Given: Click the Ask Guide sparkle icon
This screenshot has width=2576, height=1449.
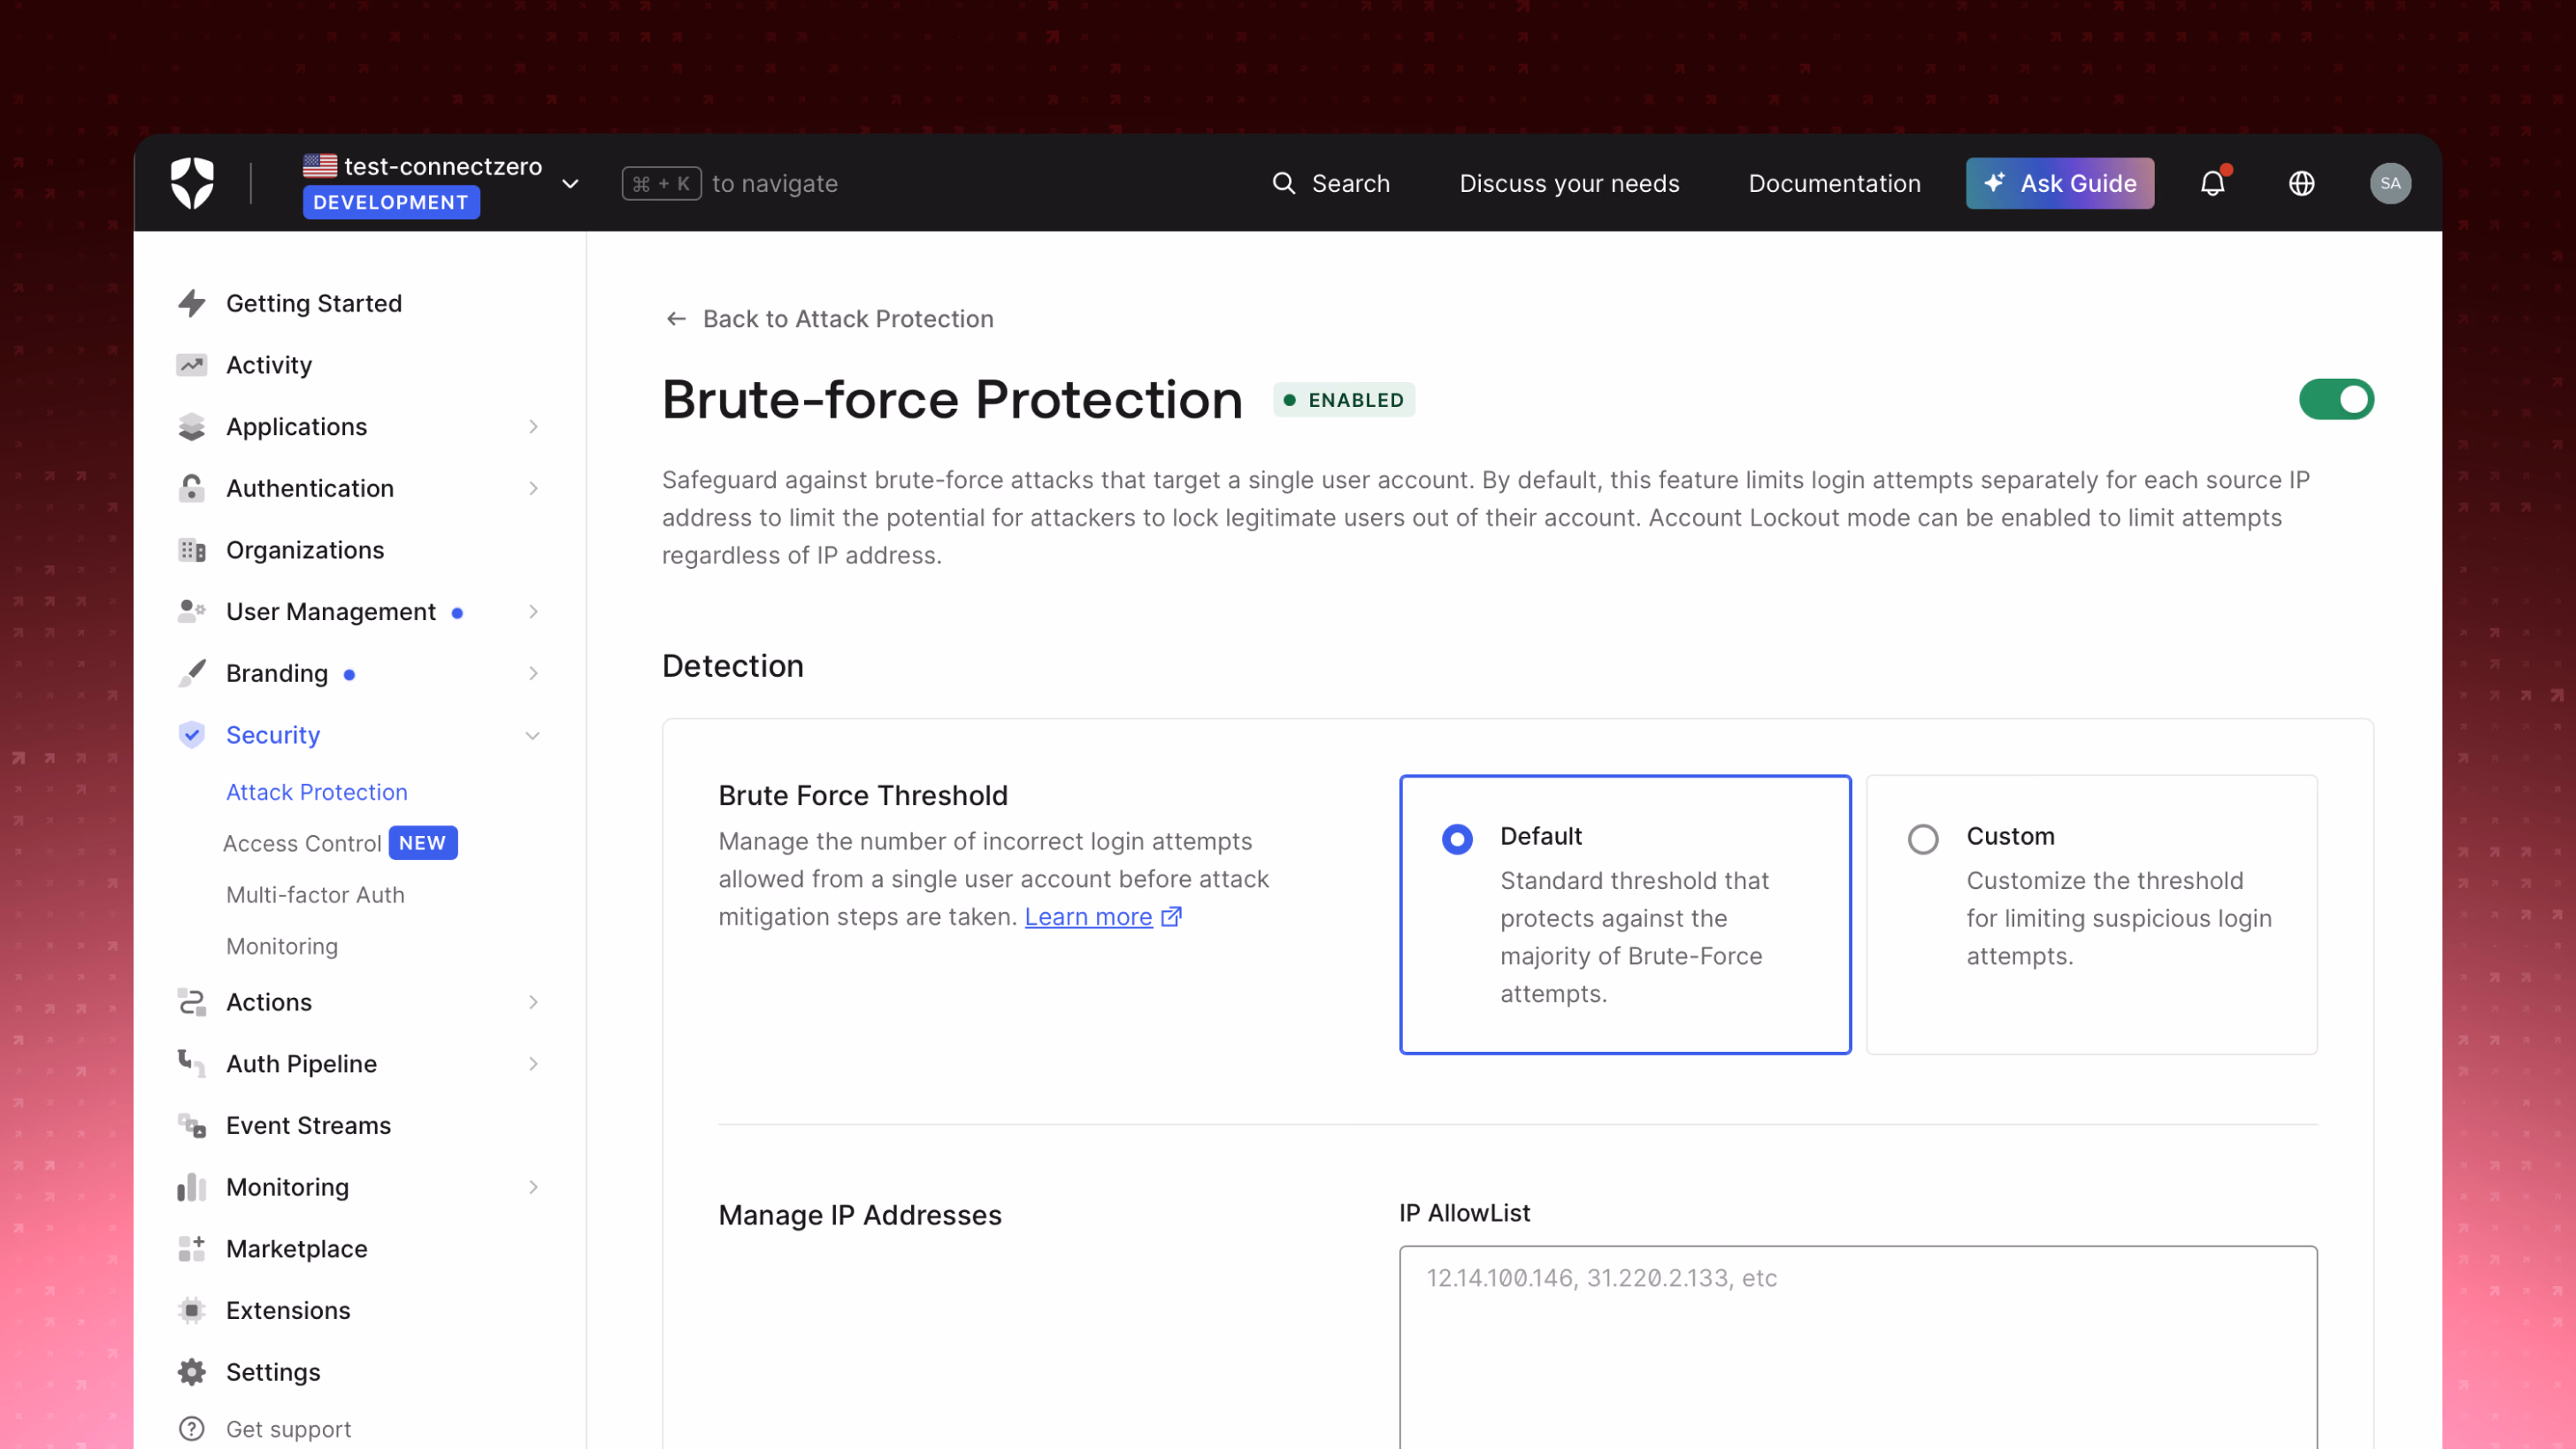Looking at the screenshot, I should tap(1994, 182).
